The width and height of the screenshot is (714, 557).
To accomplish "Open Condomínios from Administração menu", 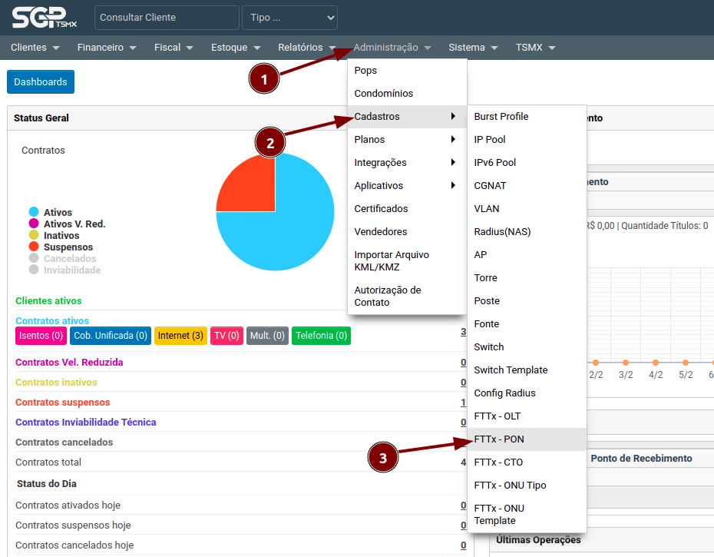I will (383, 94).
